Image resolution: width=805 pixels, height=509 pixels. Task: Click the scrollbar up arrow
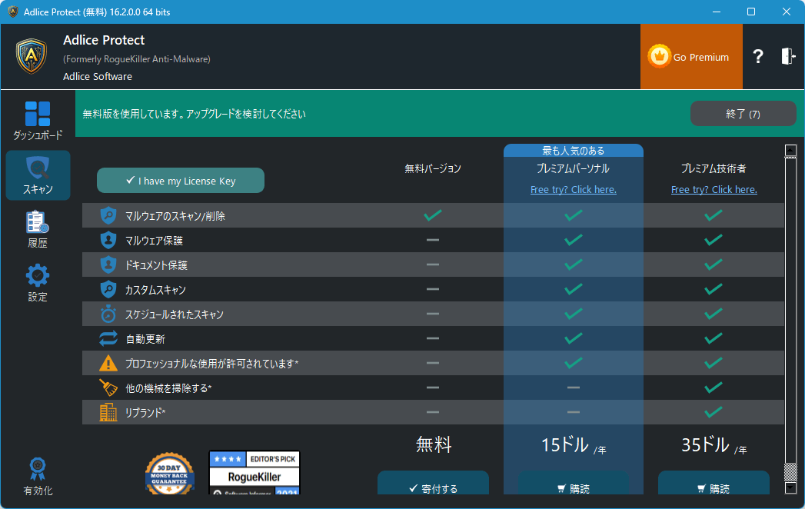[x=790, y=151]
